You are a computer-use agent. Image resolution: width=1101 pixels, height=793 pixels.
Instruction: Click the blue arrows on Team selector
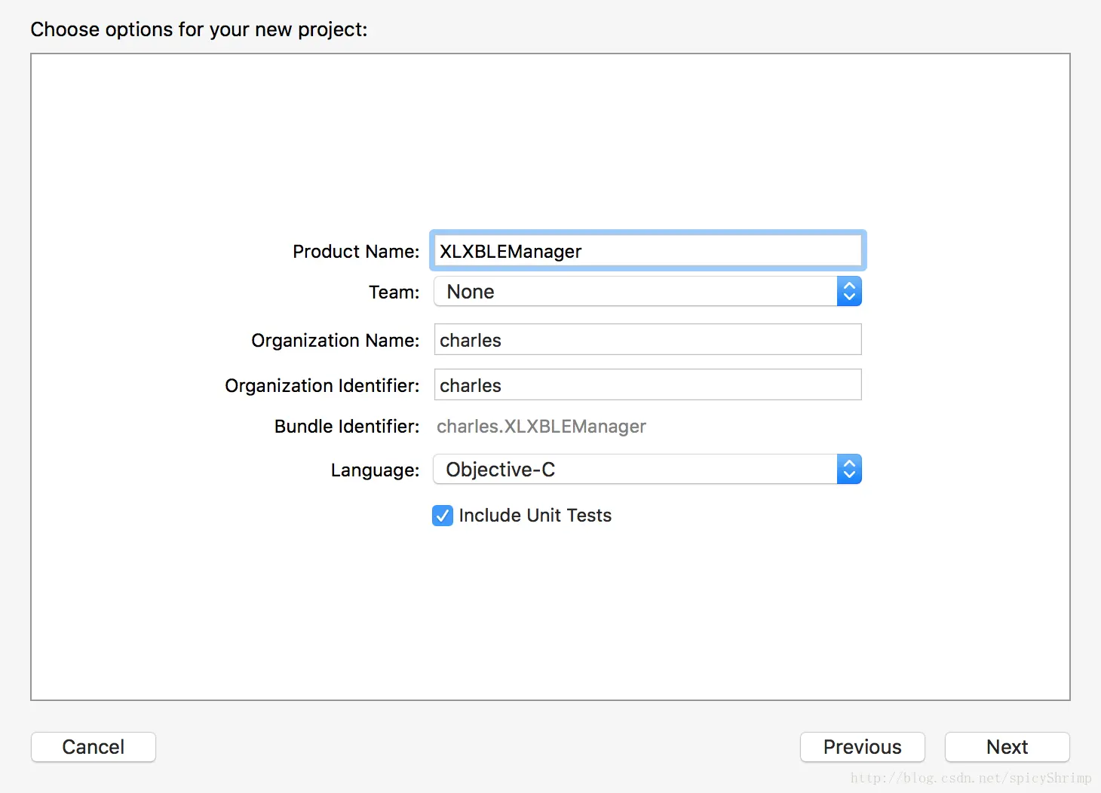(849, 292)
